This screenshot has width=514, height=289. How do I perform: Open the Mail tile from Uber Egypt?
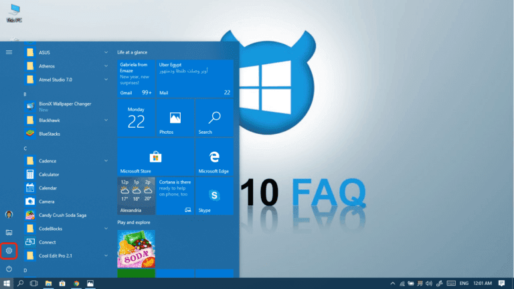195,78
